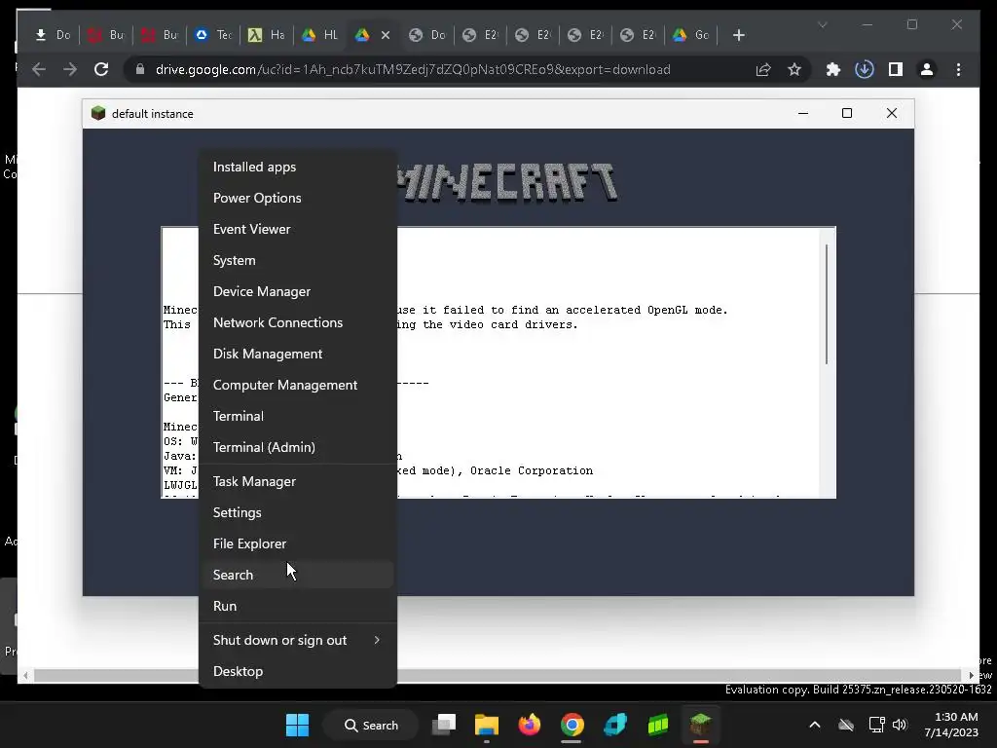
Task: Reload the current Chrome page
Action: coord(101,69)
